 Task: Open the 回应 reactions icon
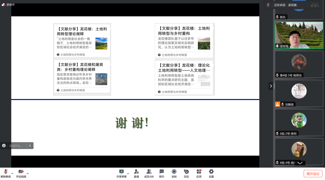[x=186, y=172]
